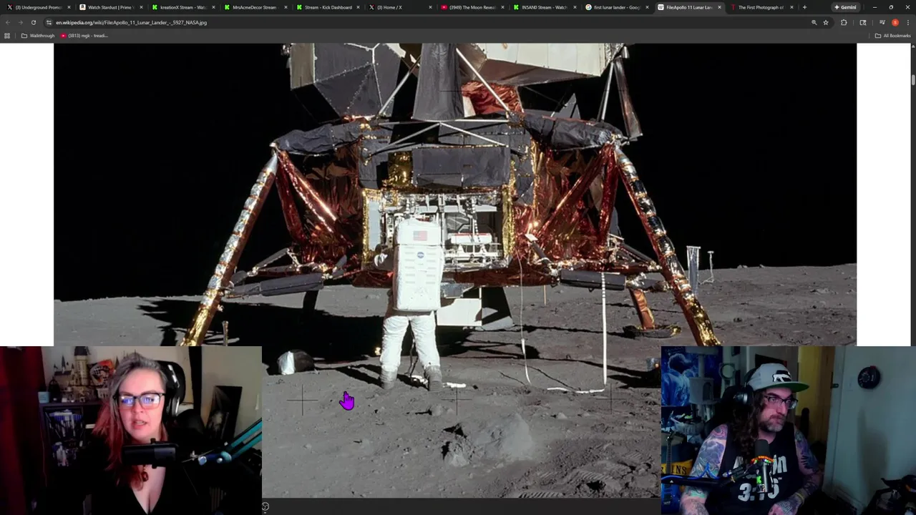The height and width of the screenshot is (515, 916).
Task: Open The First Photograph tab
Action: 760,7
